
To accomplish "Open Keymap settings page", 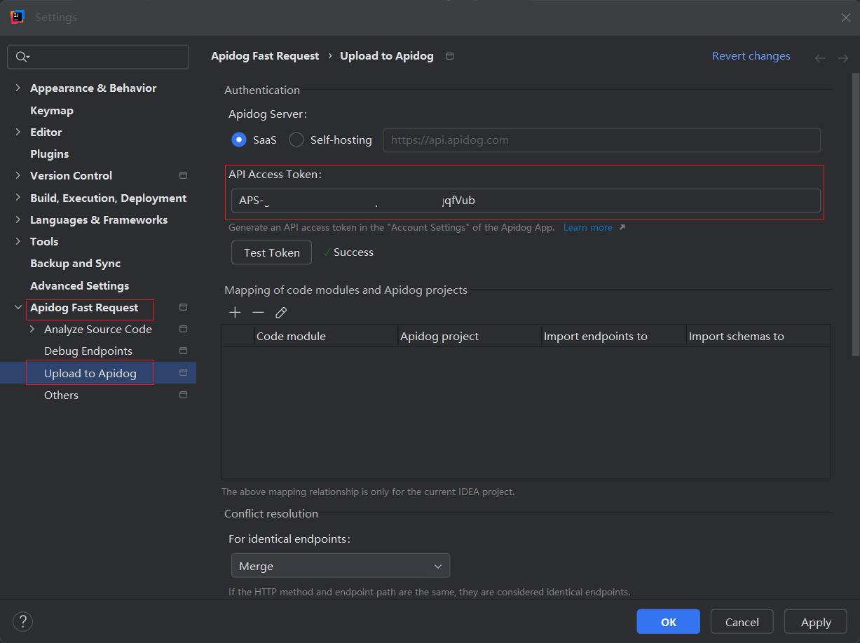I will click(52, 110).
